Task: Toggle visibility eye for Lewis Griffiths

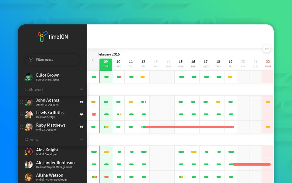Action: (82, 114)
